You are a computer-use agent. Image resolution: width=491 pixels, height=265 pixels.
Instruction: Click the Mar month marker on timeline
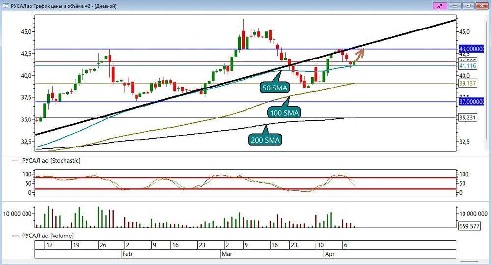tap(227, 254)
